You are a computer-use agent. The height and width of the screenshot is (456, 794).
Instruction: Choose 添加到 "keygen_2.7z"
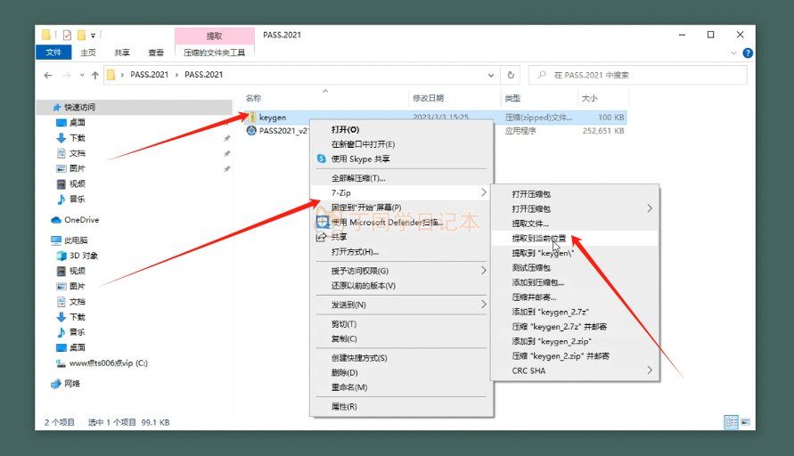576,312
